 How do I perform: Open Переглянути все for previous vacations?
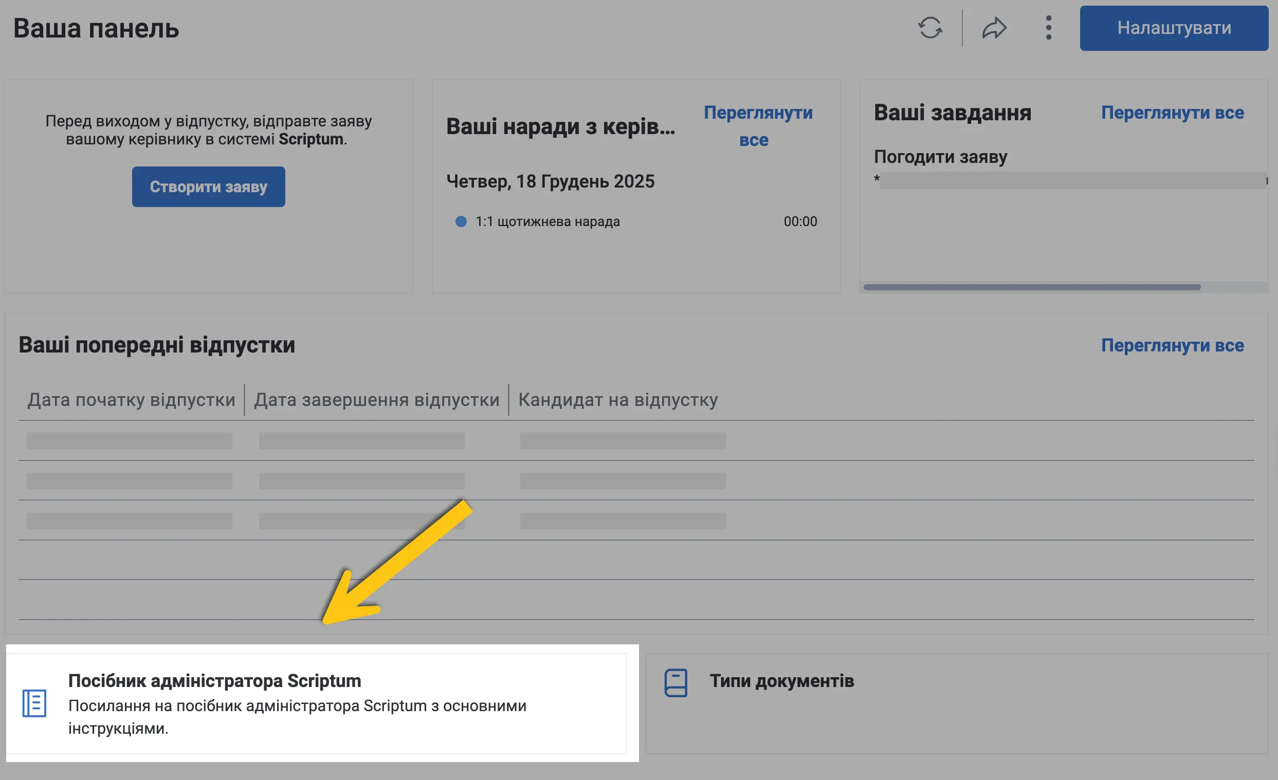click(1172, 345)
